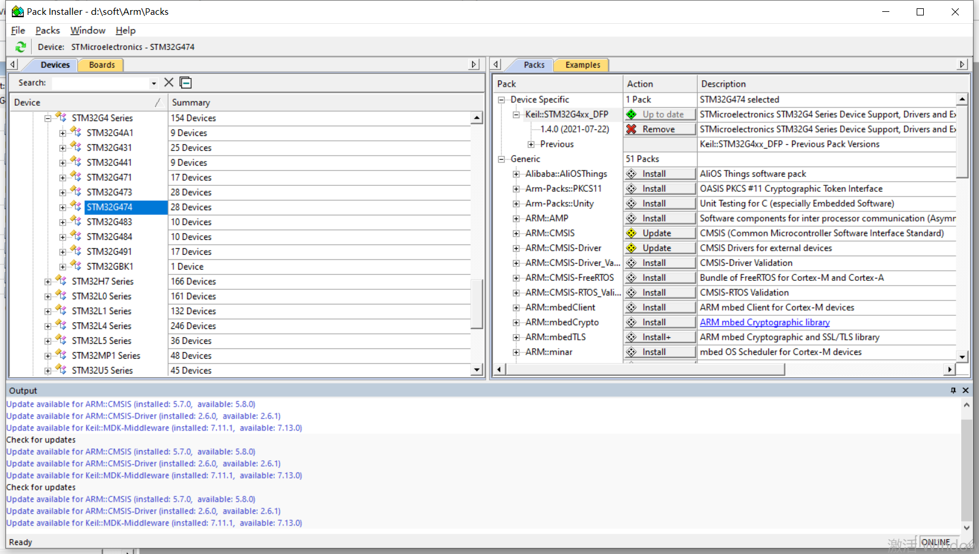This screenshot has width=979, height=554.
Task: Click the packs pane horizontal scrollbar
Action: (x=645, y=369)
